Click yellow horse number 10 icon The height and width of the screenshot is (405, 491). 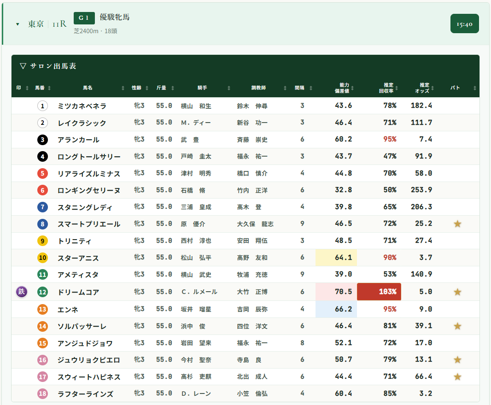point(42,258)
